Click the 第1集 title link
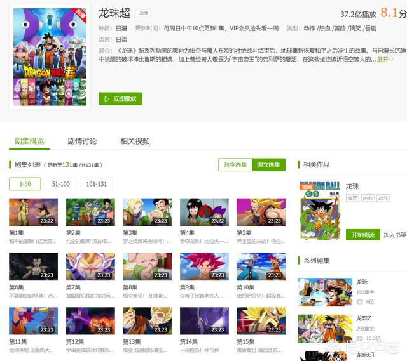 [17, 233]
